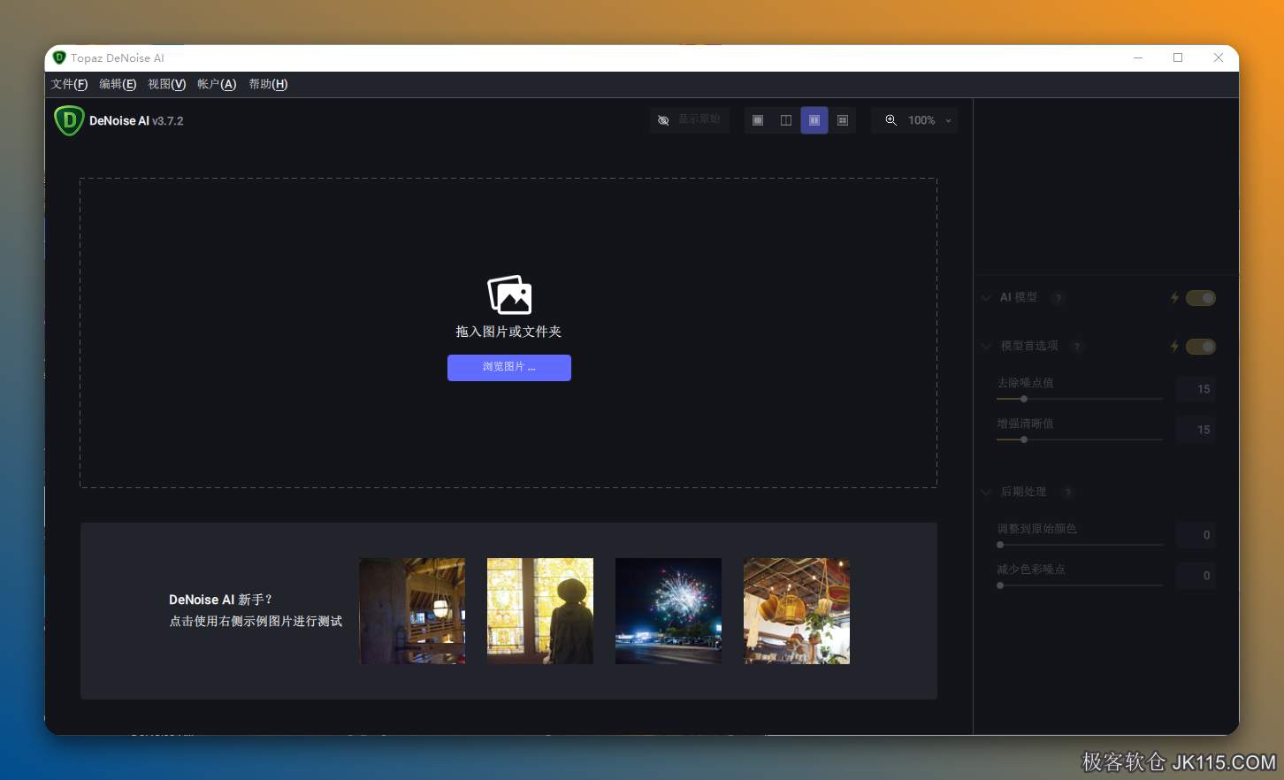
Task: Collapse the 模型首选项 section chevron
Action: click(x=986, y=347)
